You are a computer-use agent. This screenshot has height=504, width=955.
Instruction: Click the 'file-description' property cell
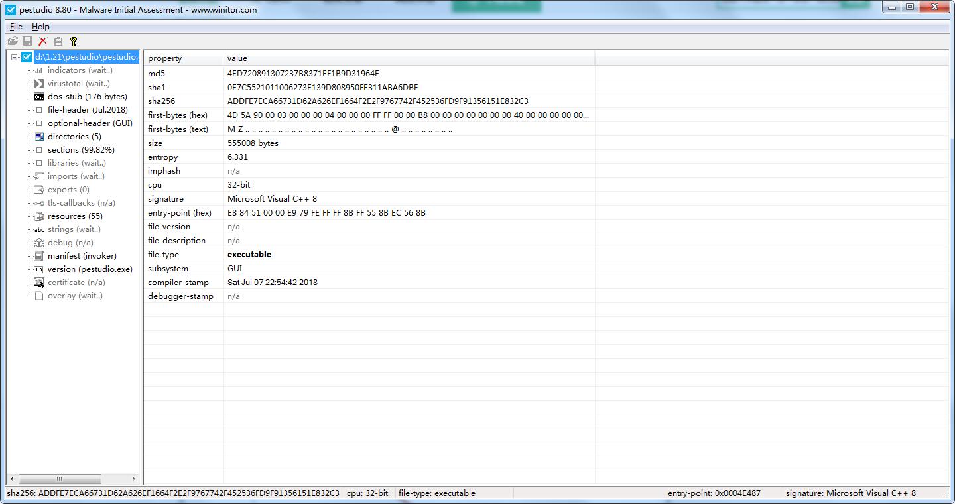coord(176,241)
